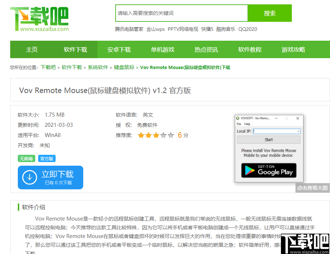Image resolution: width=330 pixels, height=254 pixels.
Task: Open the PPTV网络电视 hot search link
Action: click(183, 29)
